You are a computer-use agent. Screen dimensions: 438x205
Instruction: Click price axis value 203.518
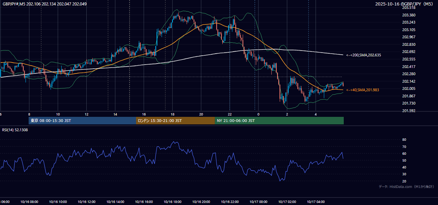409,8
